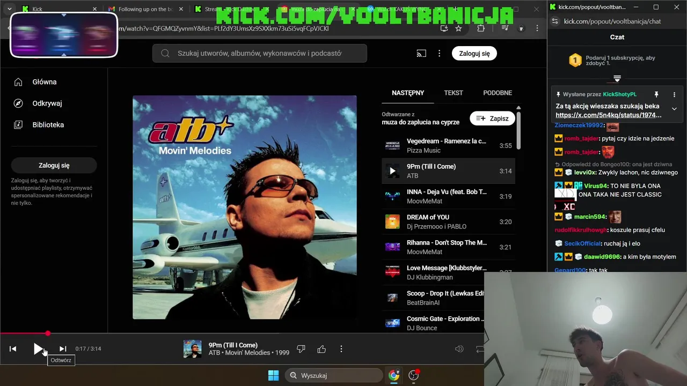The width and height of the screenshot is (687, 386).
Task: Click the taskbar Wyszukaj search box
Action: [333, 375]
